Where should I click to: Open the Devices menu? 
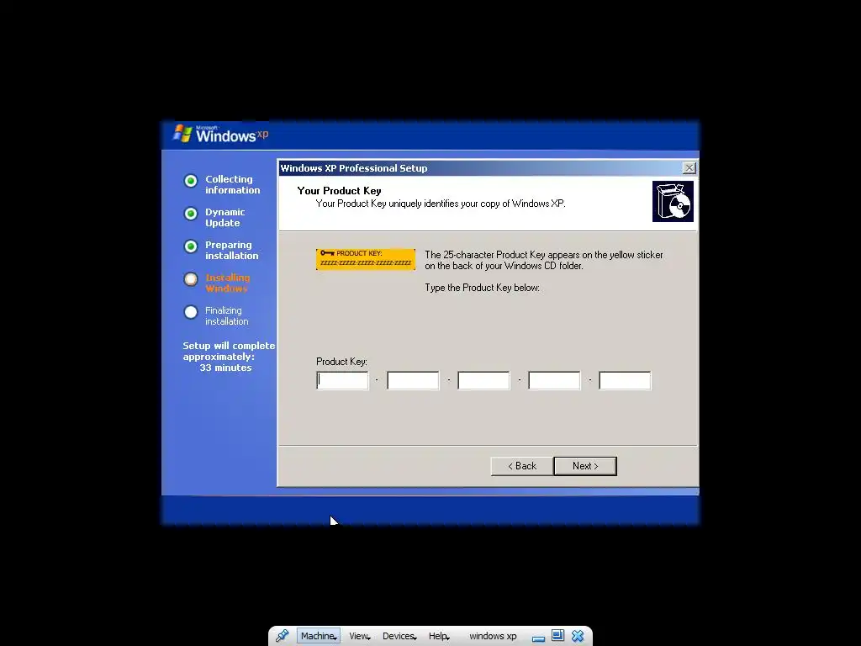(399, 636)
